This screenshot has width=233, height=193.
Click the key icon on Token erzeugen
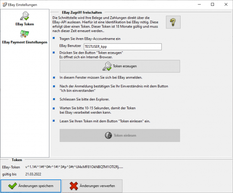coord(106,66)
